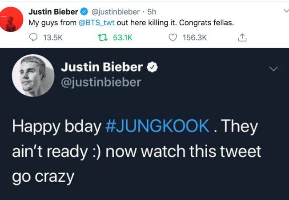The width and height of the screenshot is (289, 200).
Task: Click Justin Bieber name in dark tweet
Action: (x=102, y=68)
